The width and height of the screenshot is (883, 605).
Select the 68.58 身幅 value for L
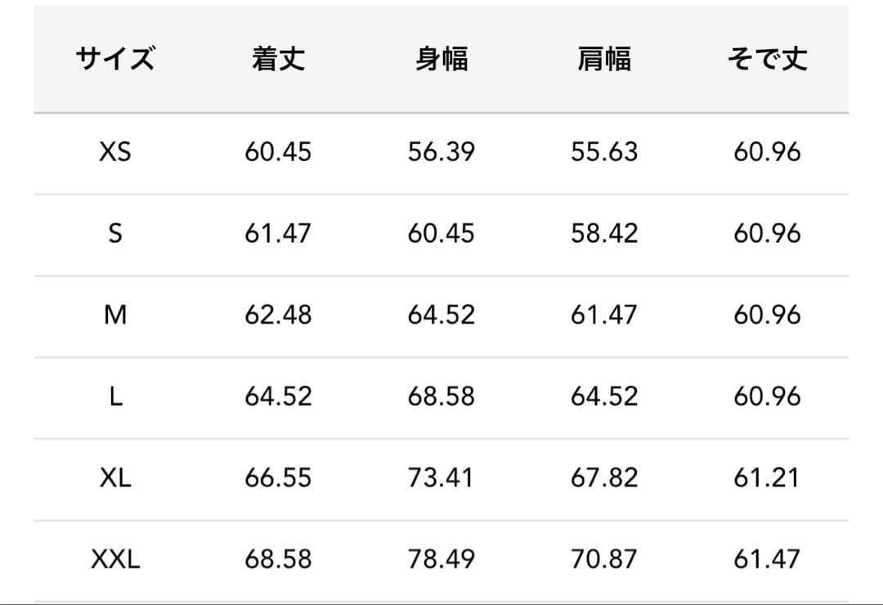pyautogui.click(x=441, y=397)
